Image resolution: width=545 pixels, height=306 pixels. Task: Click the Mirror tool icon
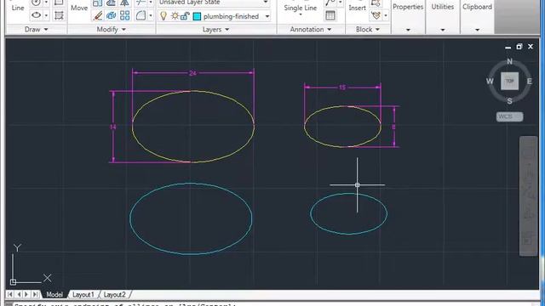click(x=124, y=3)
